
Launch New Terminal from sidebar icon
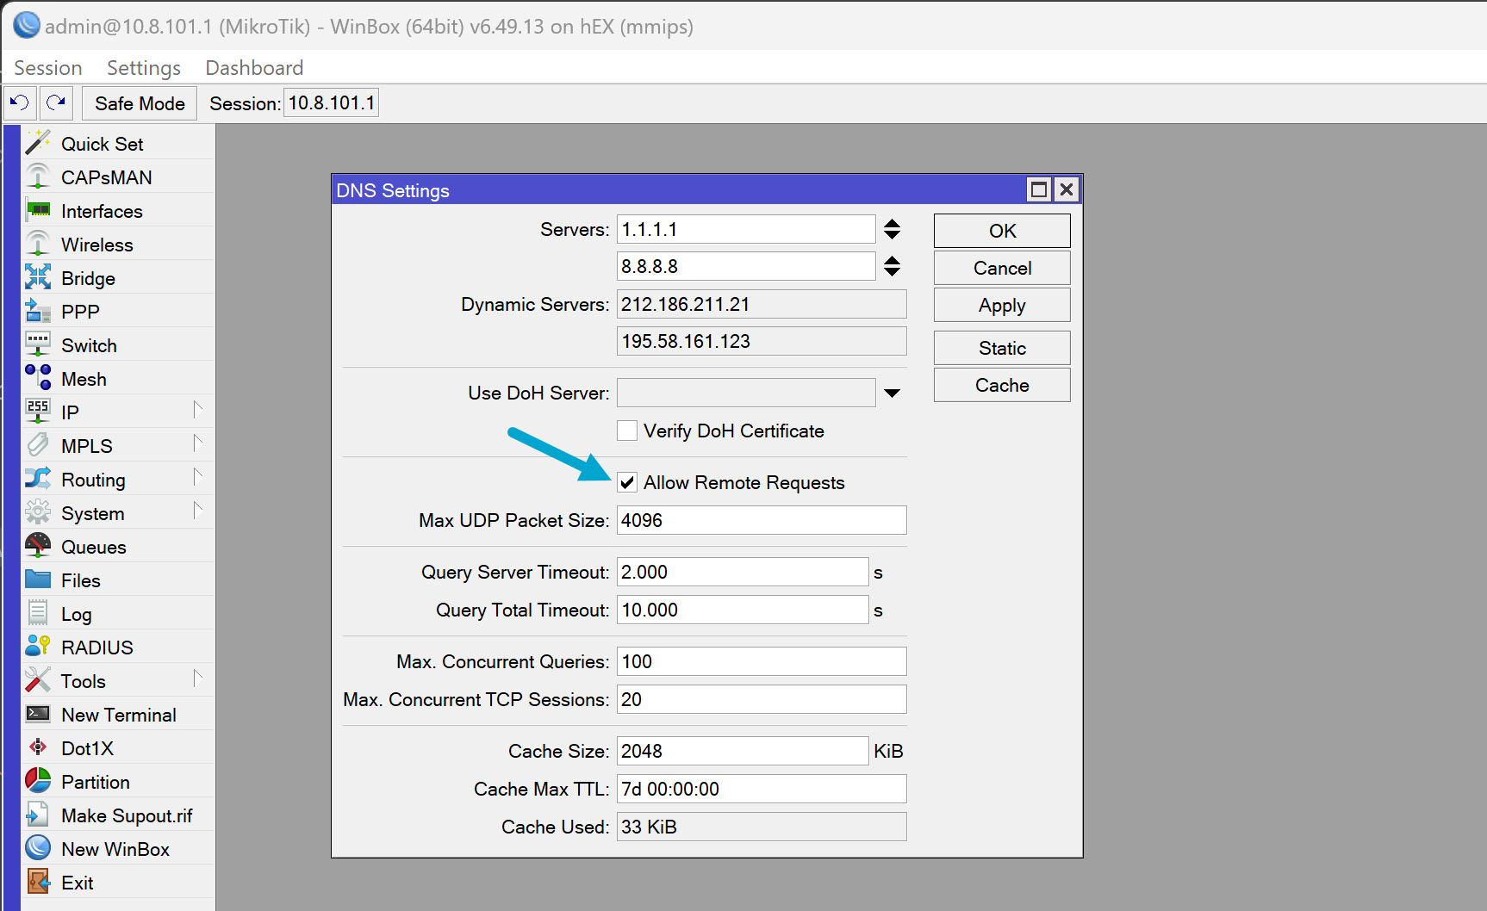[x=38, y=714]
